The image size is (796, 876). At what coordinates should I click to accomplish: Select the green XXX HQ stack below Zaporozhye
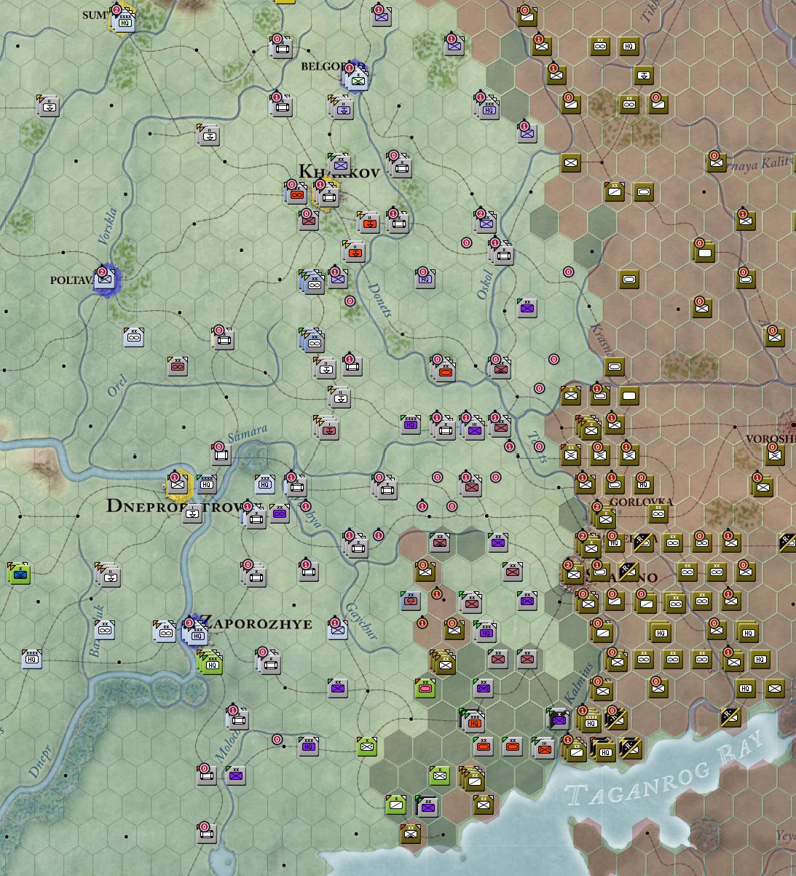tap(210, 661)
